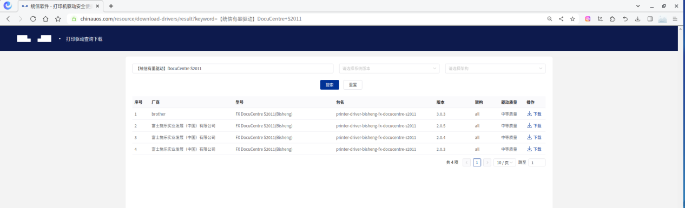The image size is (685, 208).
Task: Click the undo arrow toolbar icon
Action: [x=625, y=18]
